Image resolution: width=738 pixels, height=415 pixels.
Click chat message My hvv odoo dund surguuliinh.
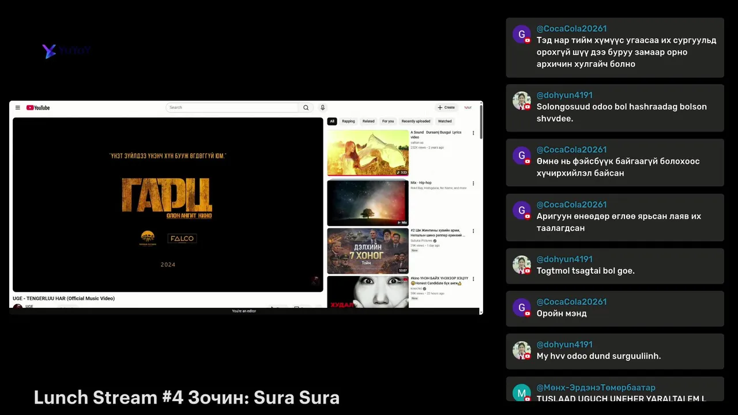pos(598,356)
